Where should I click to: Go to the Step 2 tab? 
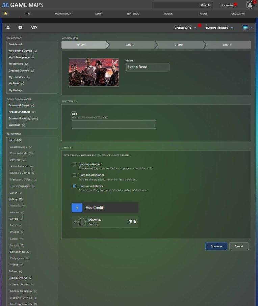click(130, 45)
